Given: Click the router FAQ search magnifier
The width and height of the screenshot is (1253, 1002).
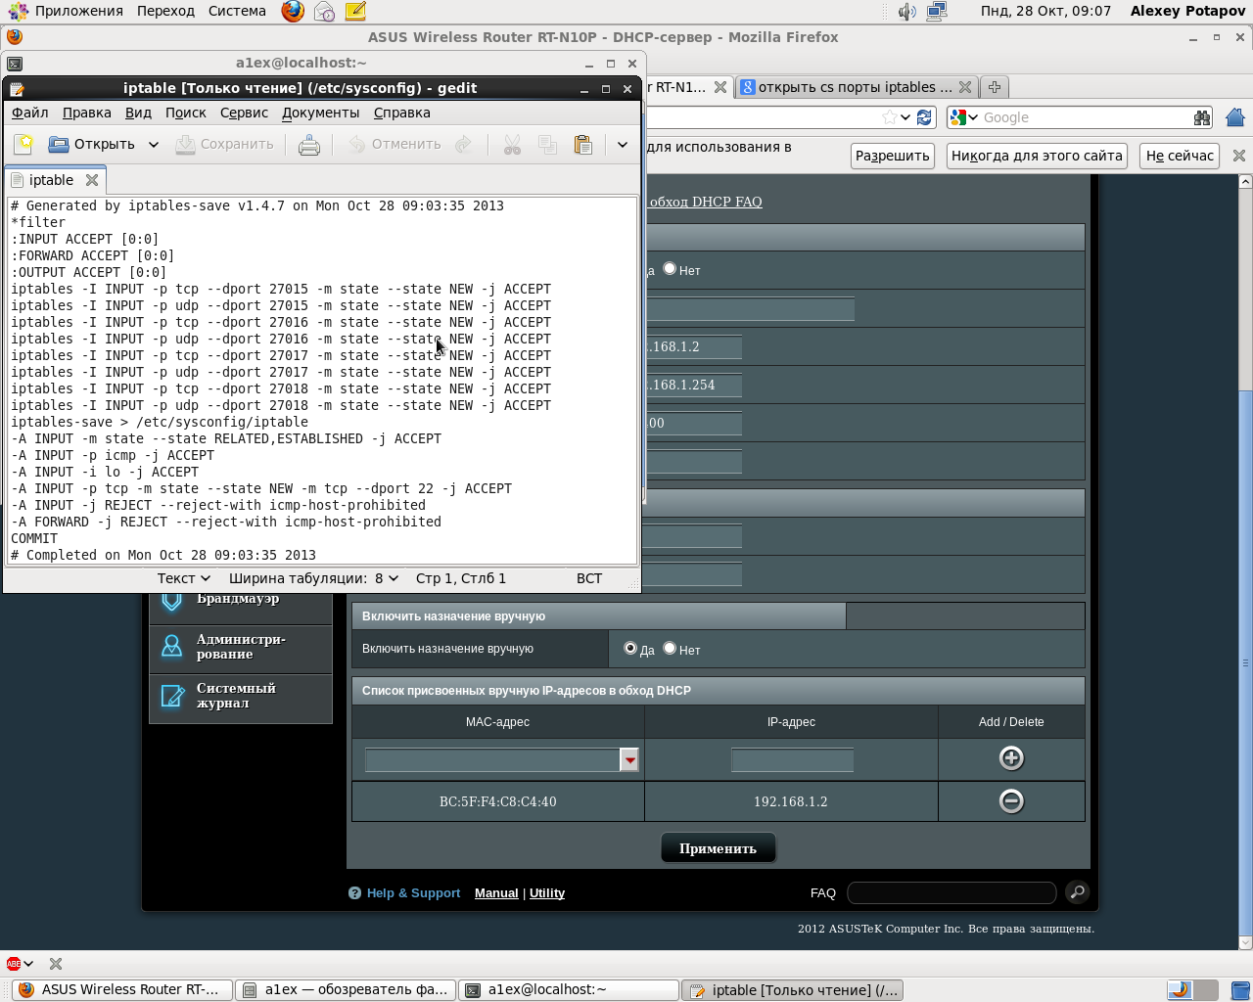Looking at the screenshot, I should point(1077,892).
